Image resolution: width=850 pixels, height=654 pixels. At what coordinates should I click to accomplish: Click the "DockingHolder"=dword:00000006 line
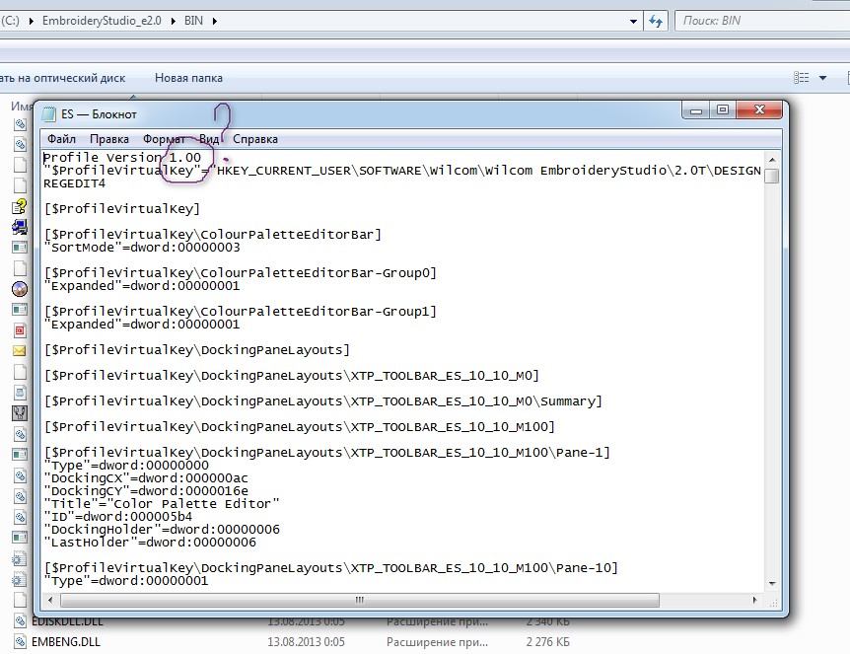point(162,530)
